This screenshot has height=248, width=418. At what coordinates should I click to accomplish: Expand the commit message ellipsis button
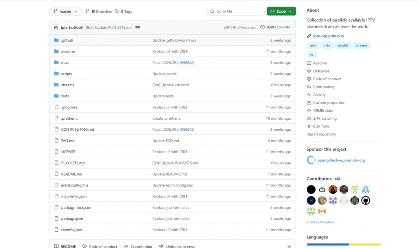[x=138, y=27]
